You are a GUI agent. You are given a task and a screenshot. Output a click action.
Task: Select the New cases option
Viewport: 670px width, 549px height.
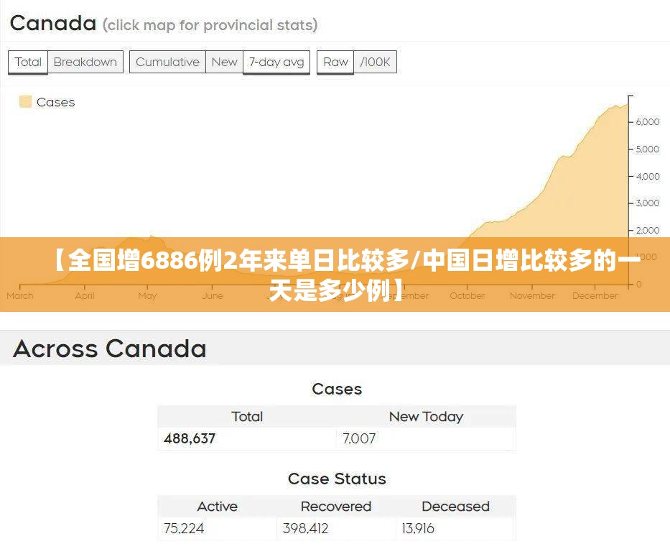(224, 62)
